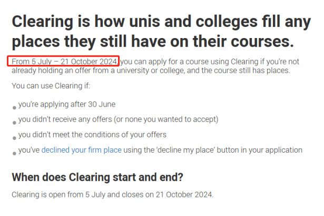The width and height of the screenshot is (324, 216).
Task: Click the words 'and the course still has places'
Action: point(239,70)
